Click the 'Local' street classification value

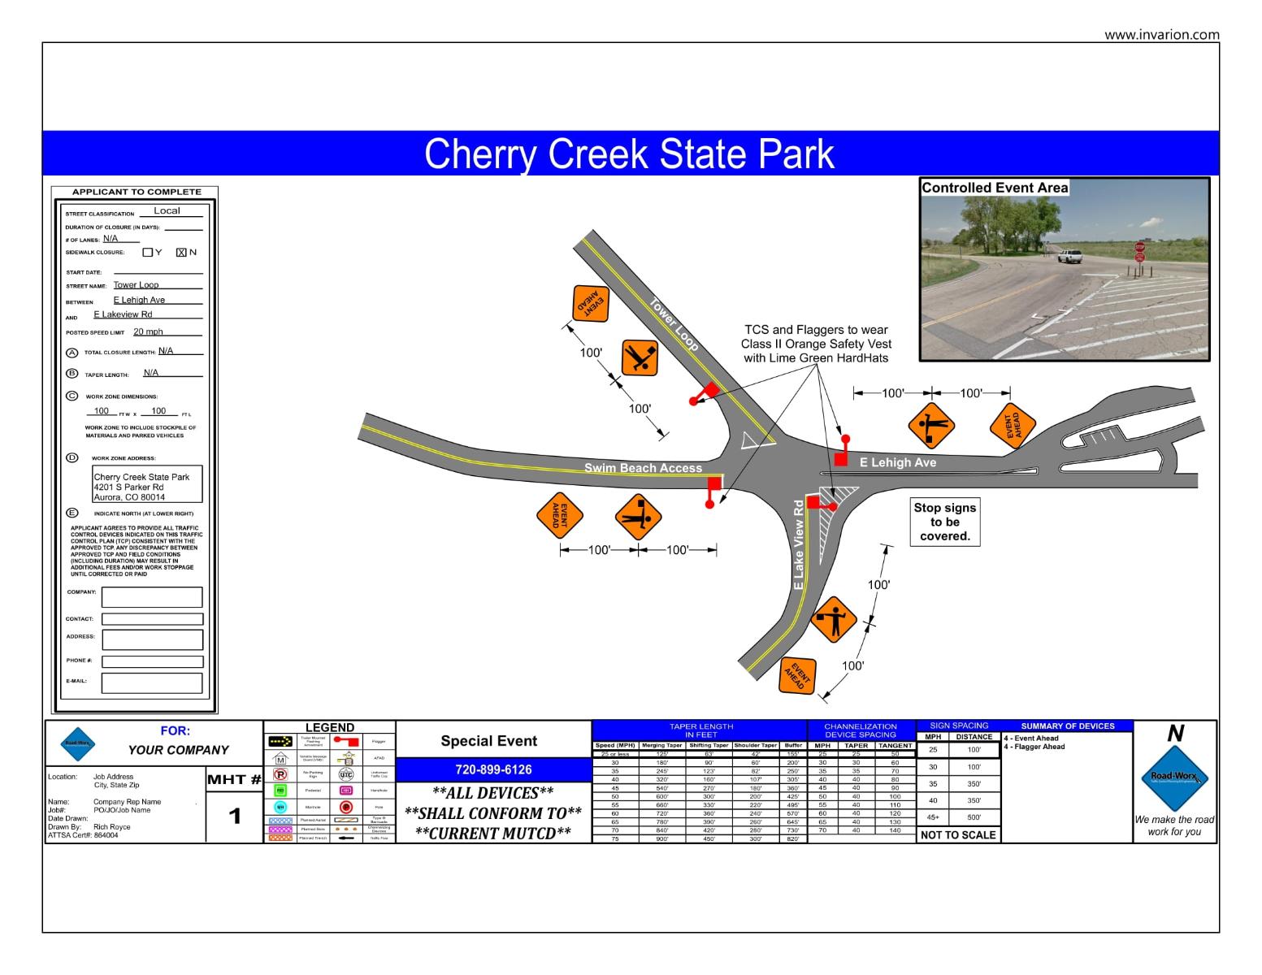(167, 210)
